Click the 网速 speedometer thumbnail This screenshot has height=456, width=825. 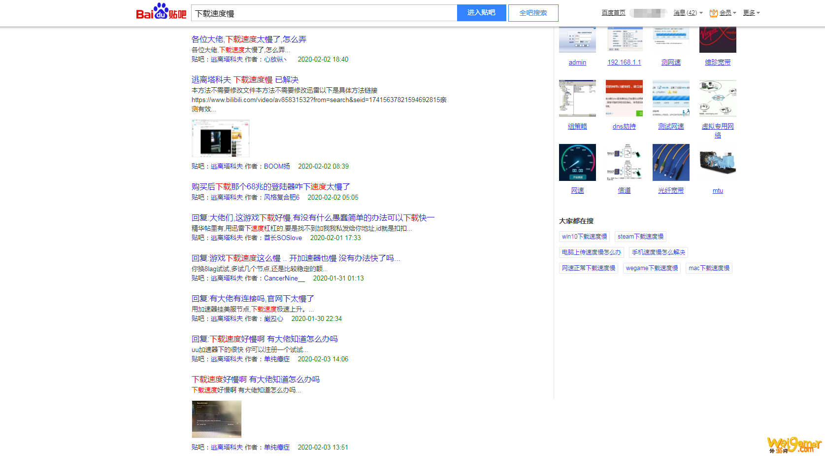(x=577, y=162)
